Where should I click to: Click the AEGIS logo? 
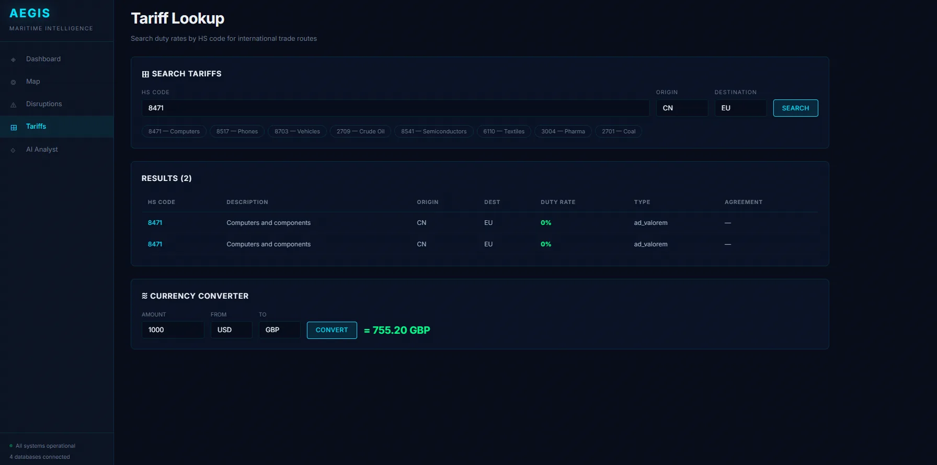pos(30,13)
